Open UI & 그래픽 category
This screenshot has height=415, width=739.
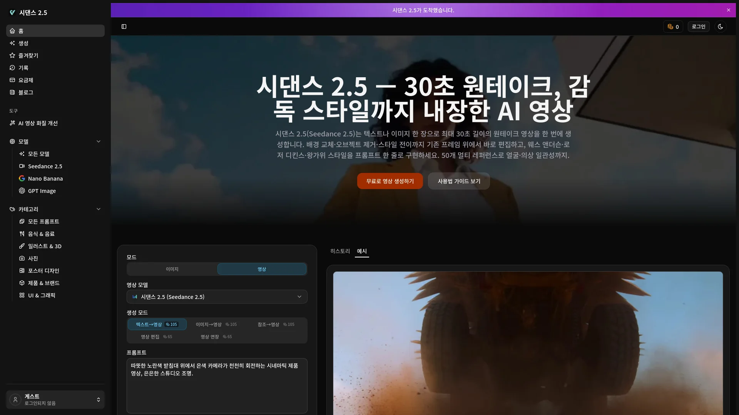click(x=60, y=295)
